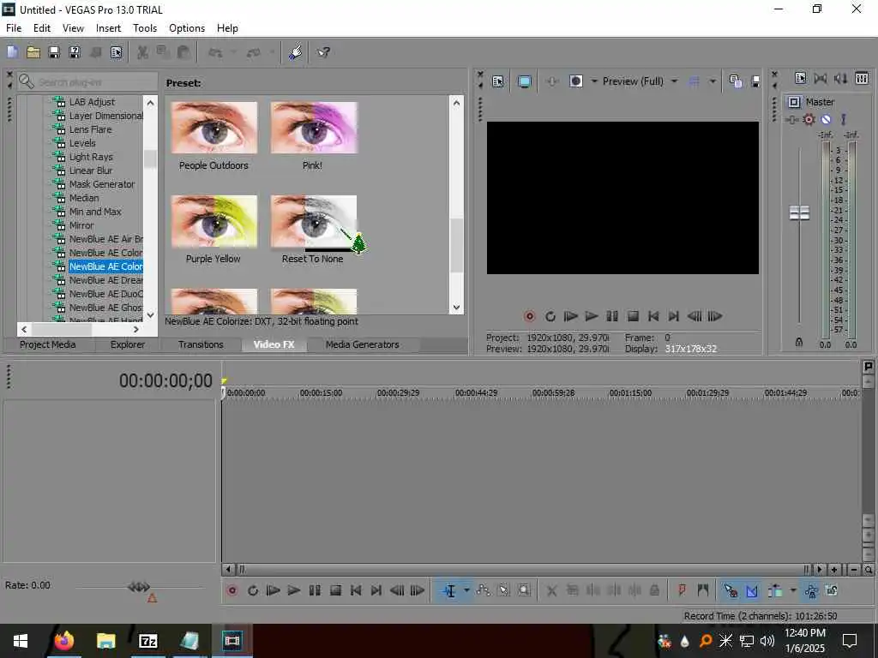Open the Auto Ripple dropdown arrow
Viewport: 878px width, 658px height.
(x=792, y=591)
